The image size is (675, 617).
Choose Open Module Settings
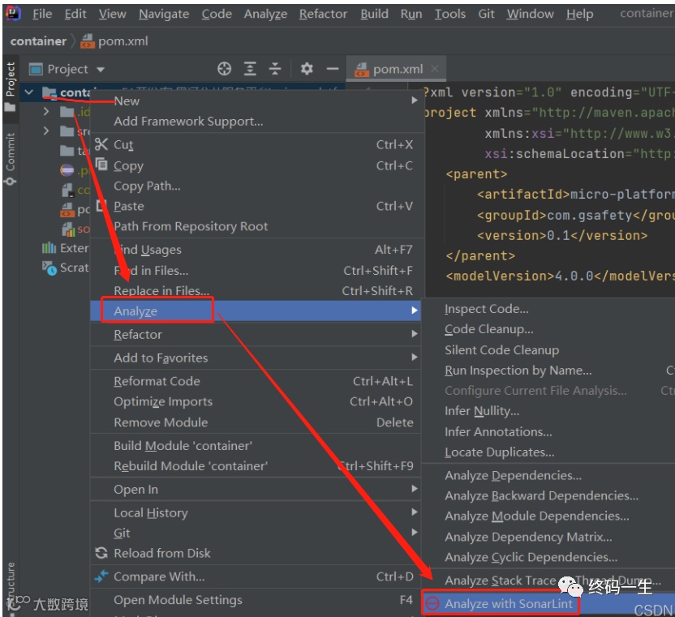256,600
